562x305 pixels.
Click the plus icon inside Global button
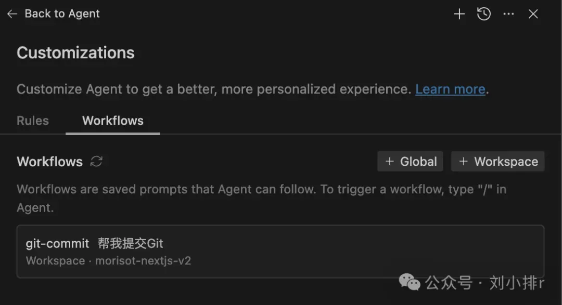(390, 162)
